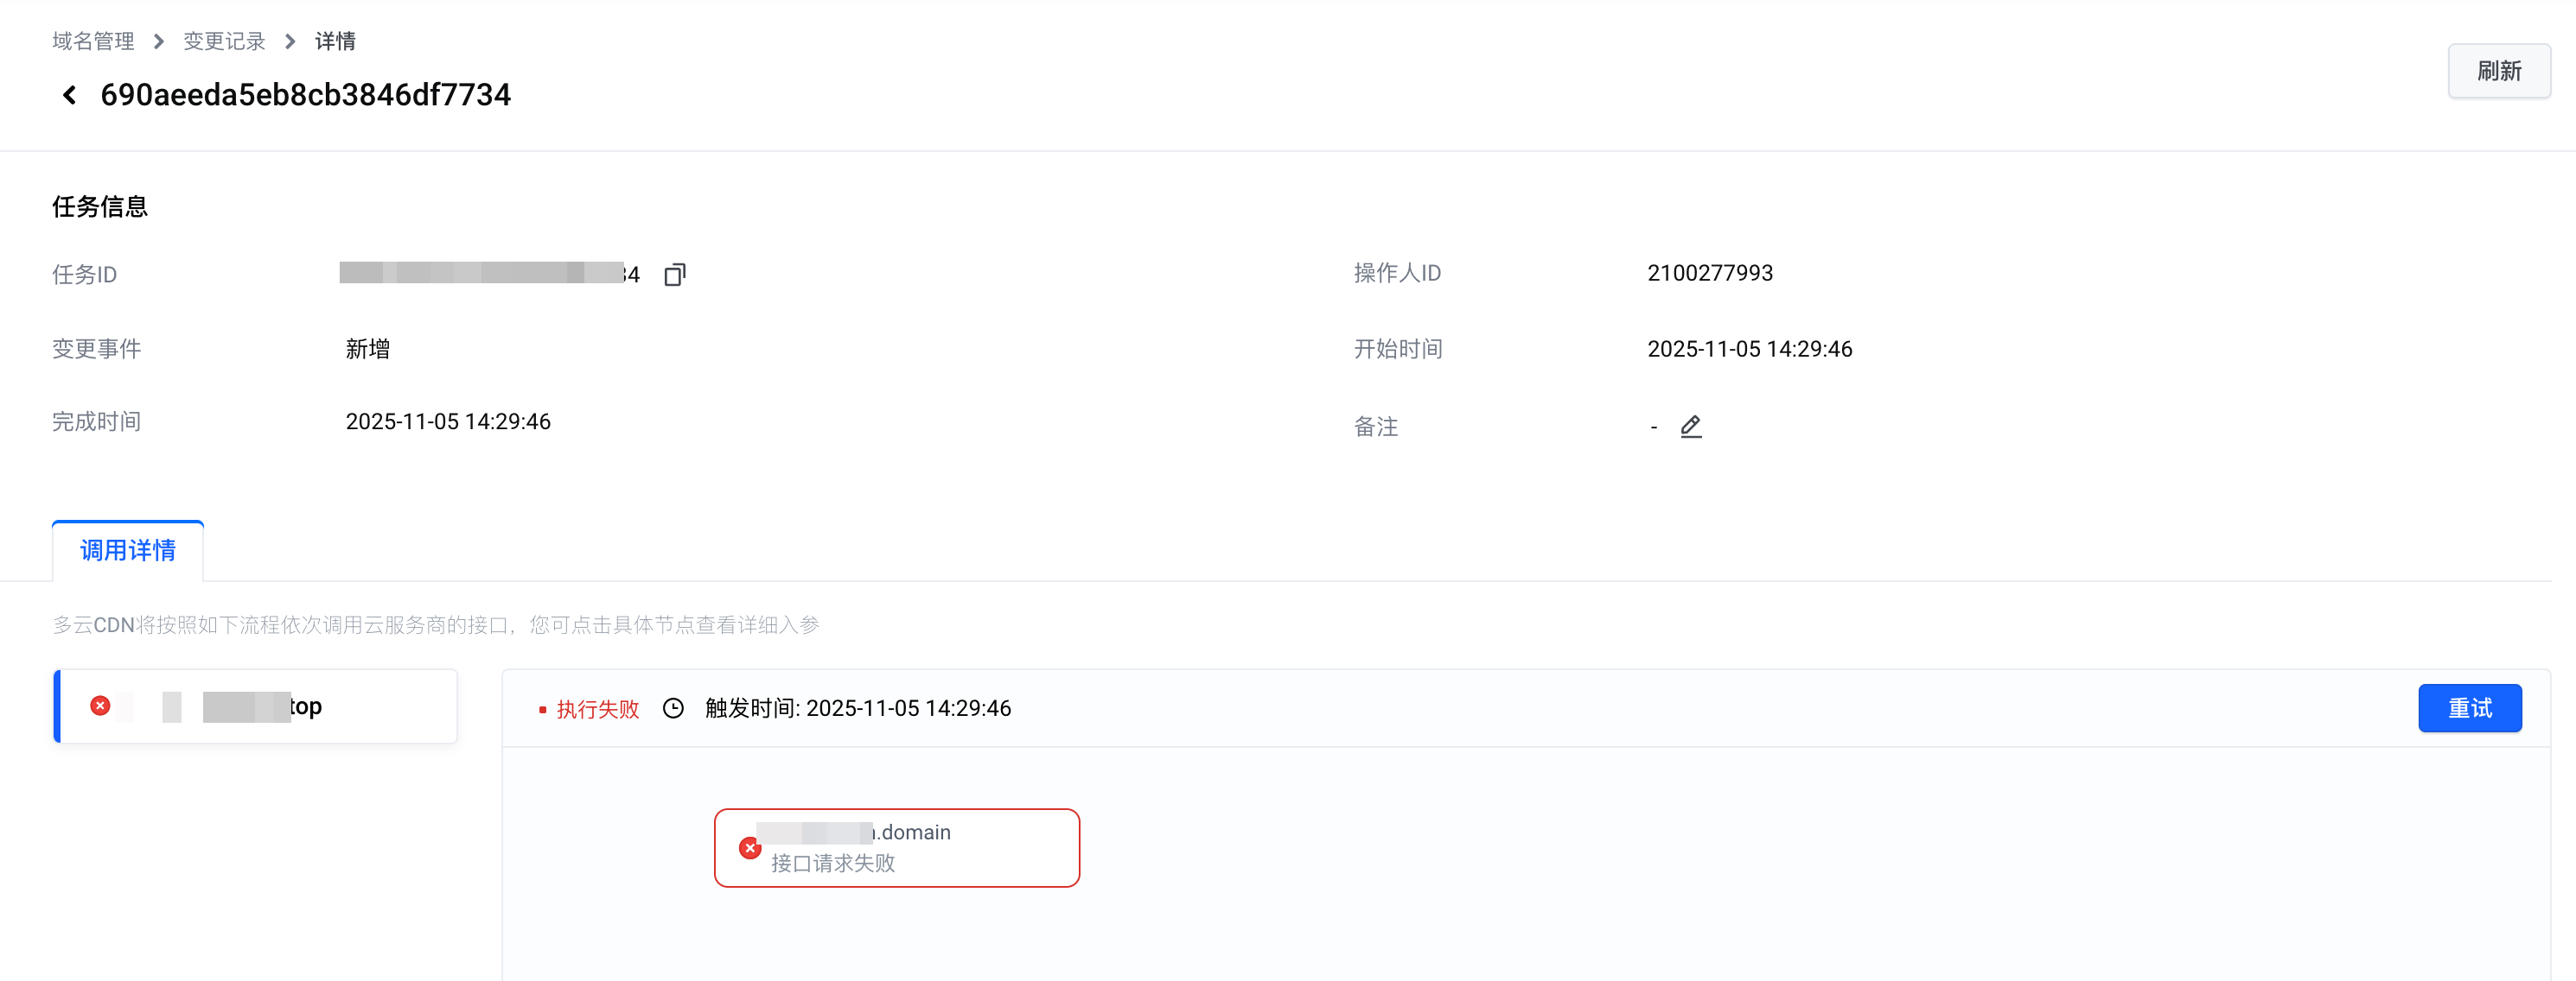Click the back arrow beside task title

pyautogui.click(x=69, y=95)
